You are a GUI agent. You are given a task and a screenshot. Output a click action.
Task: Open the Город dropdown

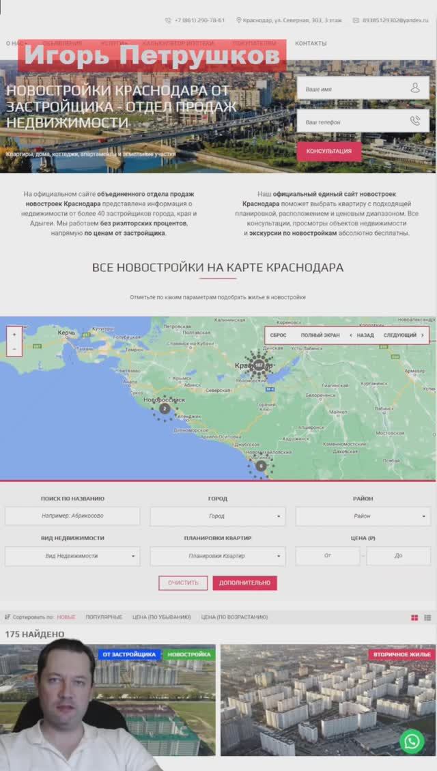(x=217, y=516)
